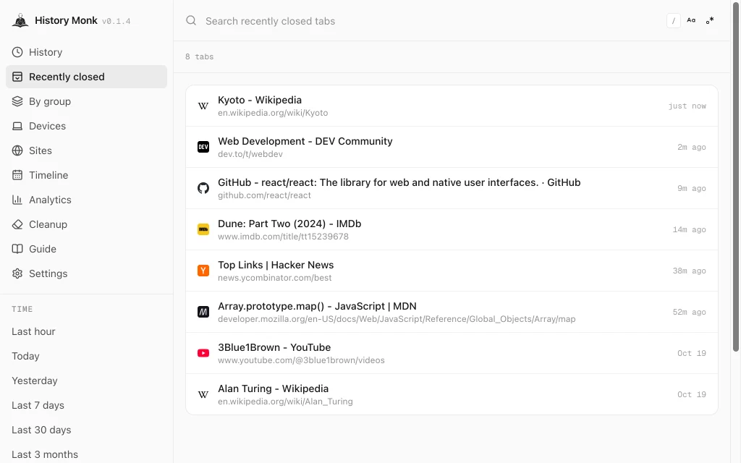Click the news.ycombinator.com/best URL
741x463 pixels.
274,278
